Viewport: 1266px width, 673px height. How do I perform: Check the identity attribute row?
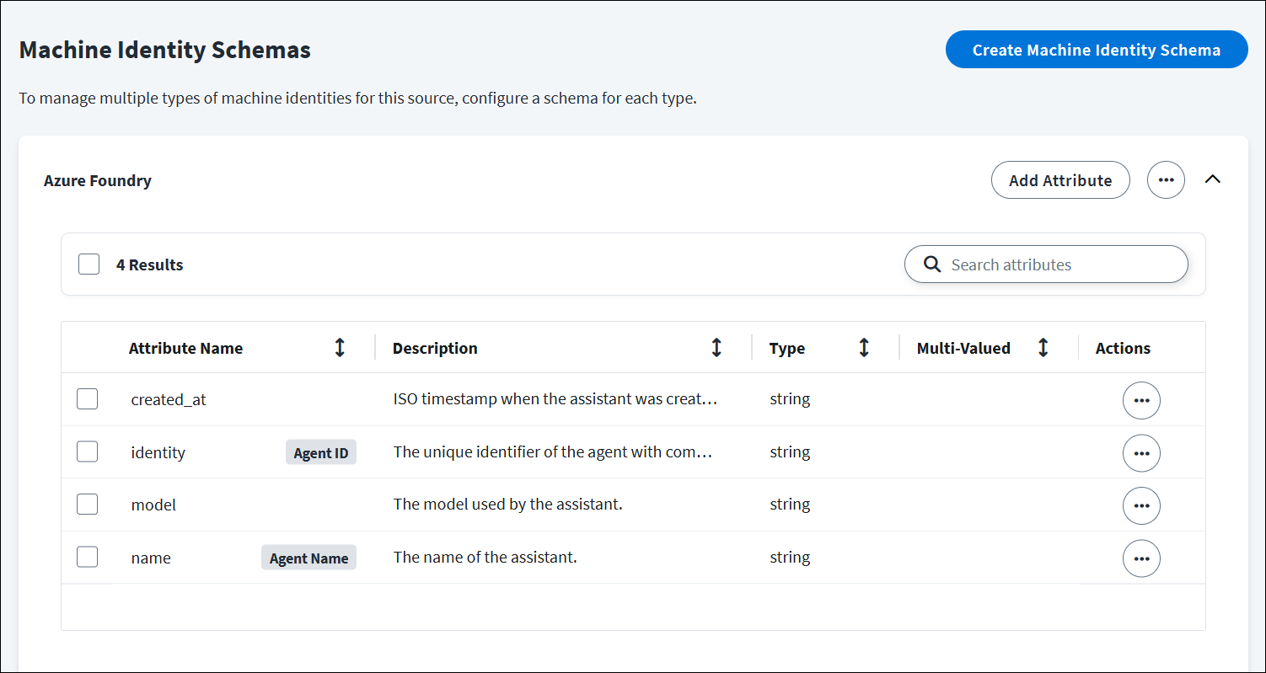coord(88,452)
